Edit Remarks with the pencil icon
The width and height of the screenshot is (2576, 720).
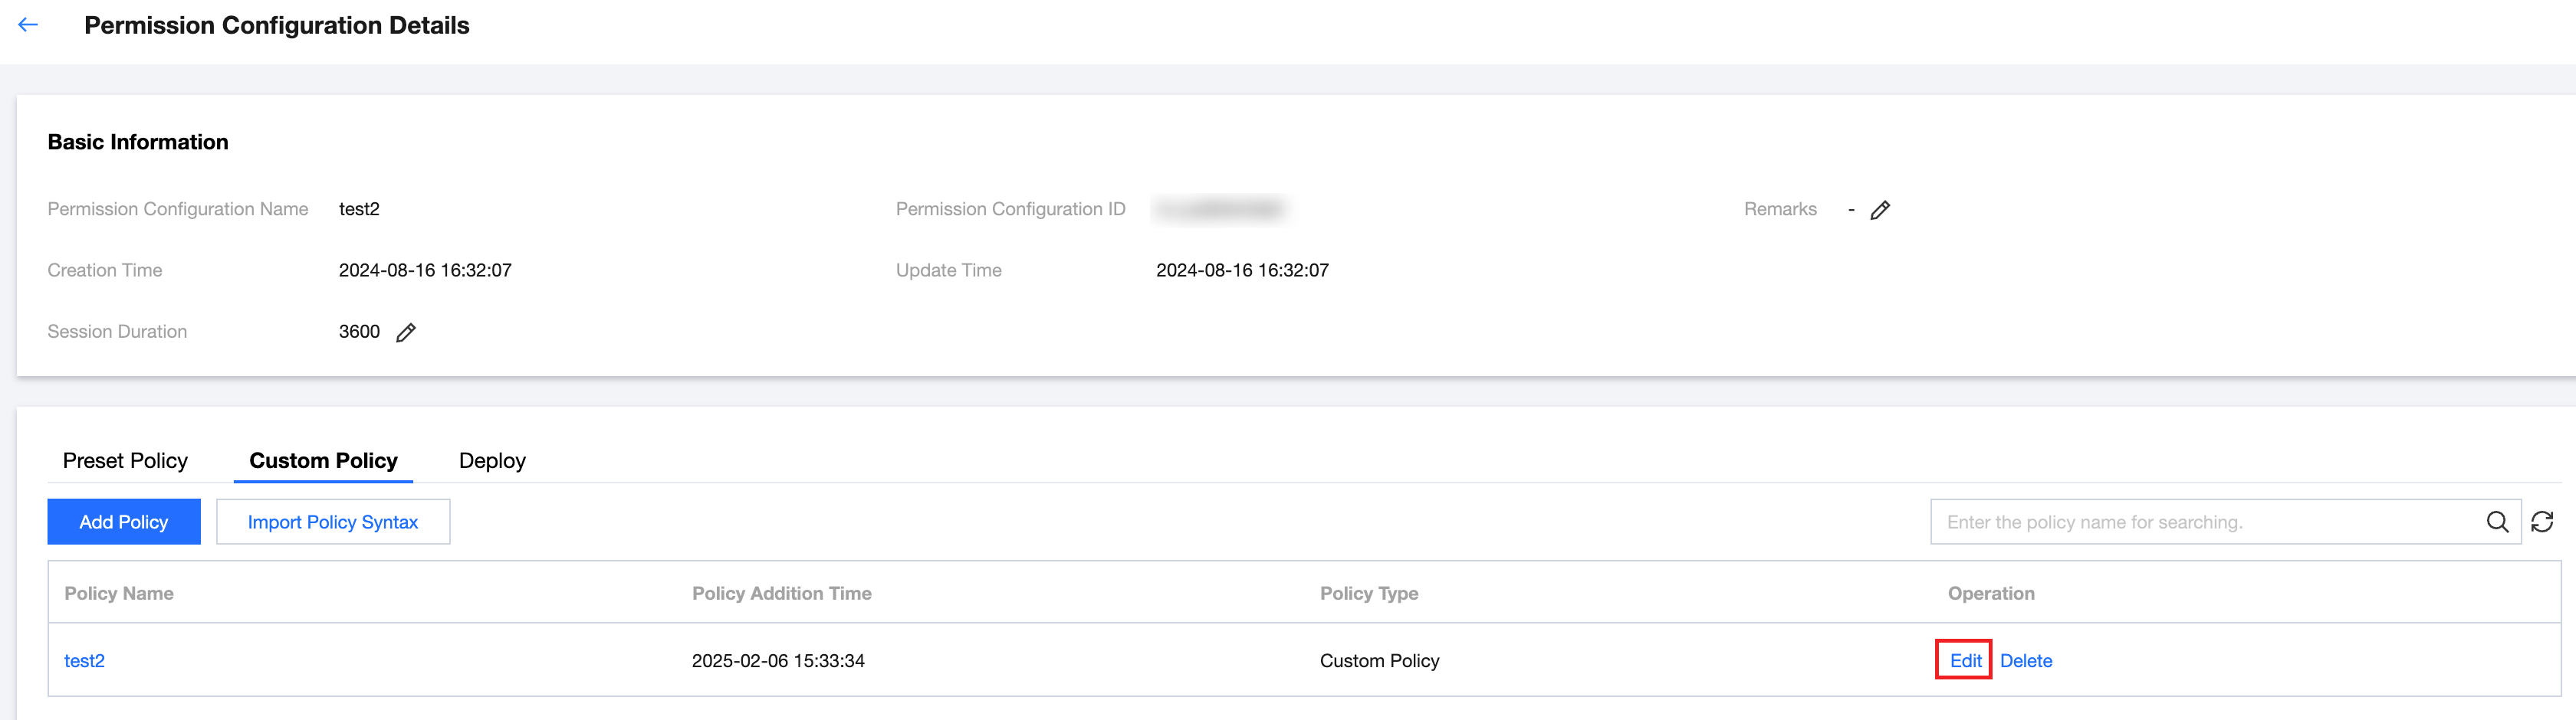click(1879, 210)
